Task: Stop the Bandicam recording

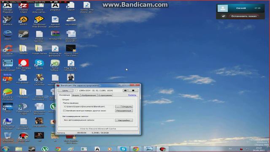Action: point(133,90)
